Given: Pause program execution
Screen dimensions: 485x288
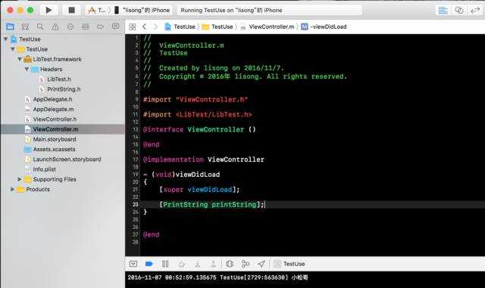Looking at the screenshot, I should tap(165, 264).
